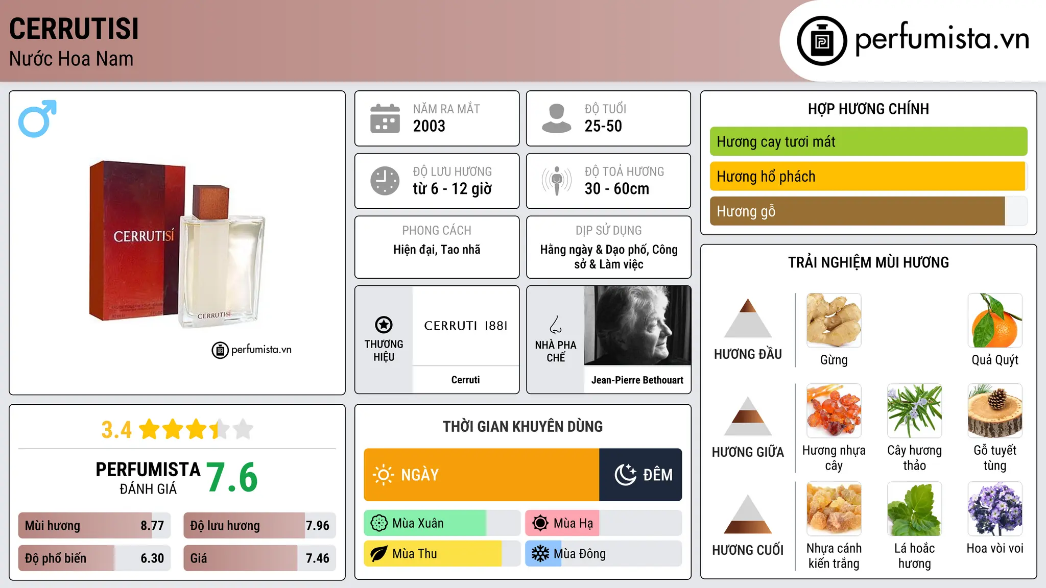
Task: Select the Quả Quýt tangerine note image
Action: (x=995, y=321)
